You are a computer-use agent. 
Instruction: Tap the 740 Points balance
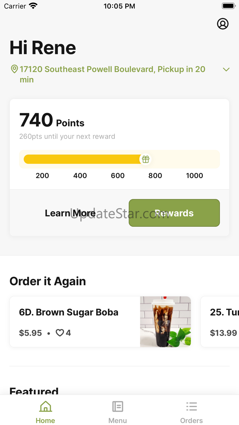pyautogui.click(x=52, y=120)
